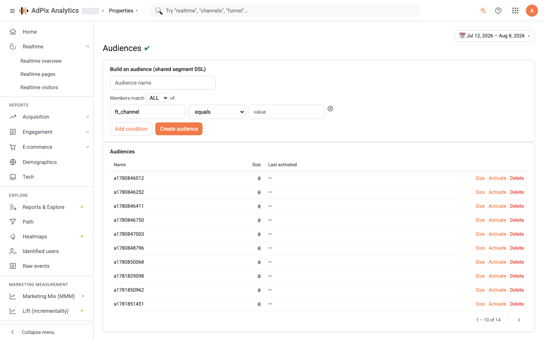Image resolution: width=544 pixels, height=340 pixels.
Task: Click the Heatmaps flame icon
Action: (13, 236)
